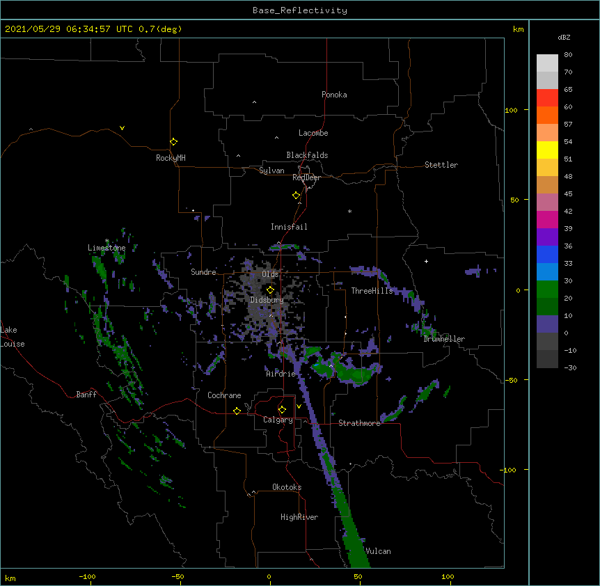Image resolution: width=600 pixels, height=586 pixels.
Task: Pick the bright green 20 dBZ legend band
Action: coord(547,290)
